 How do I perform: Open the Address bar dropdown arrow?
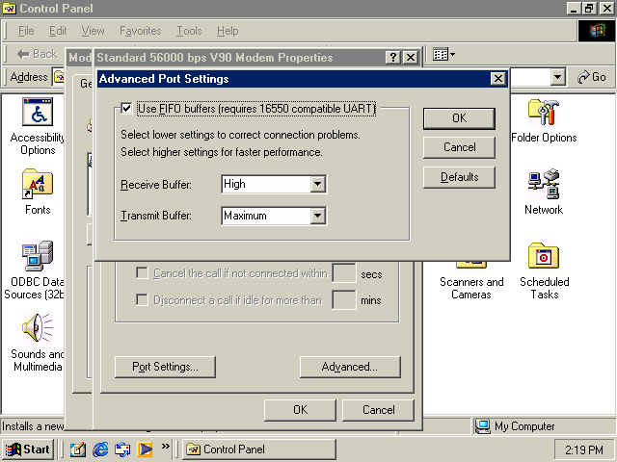(x=557, y=77)
